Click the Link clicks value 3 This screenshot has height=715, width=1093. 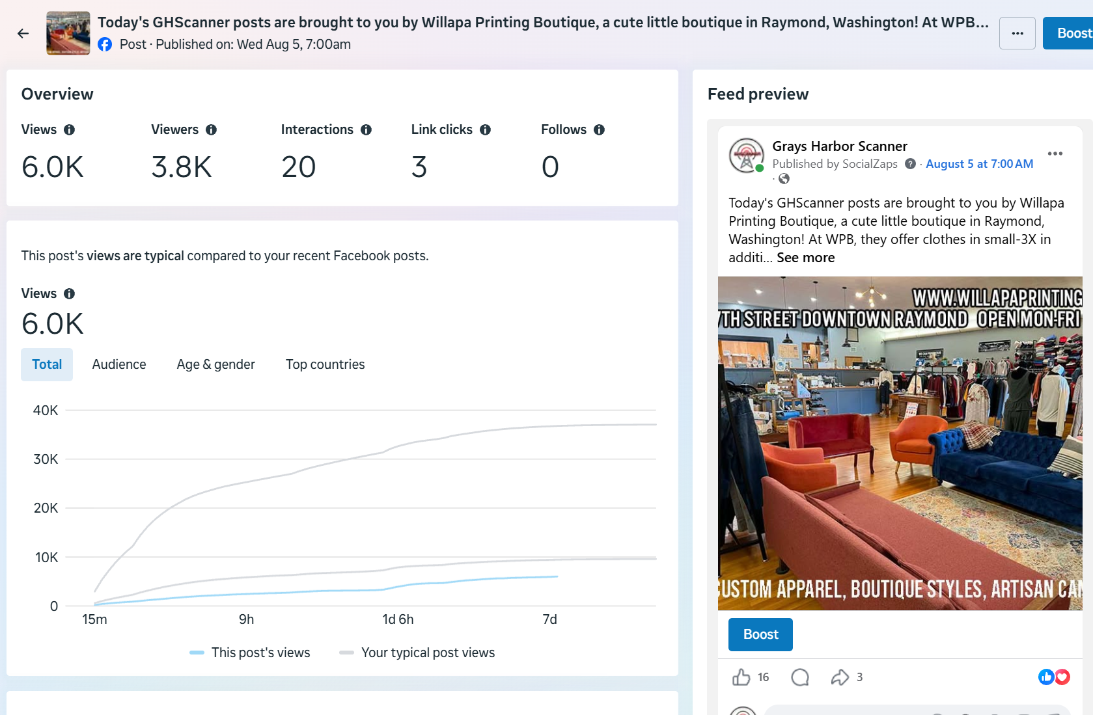tap(419, 167)
